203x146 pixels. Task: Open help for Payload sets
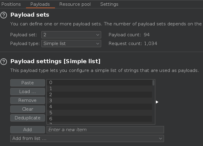[4, 15]
